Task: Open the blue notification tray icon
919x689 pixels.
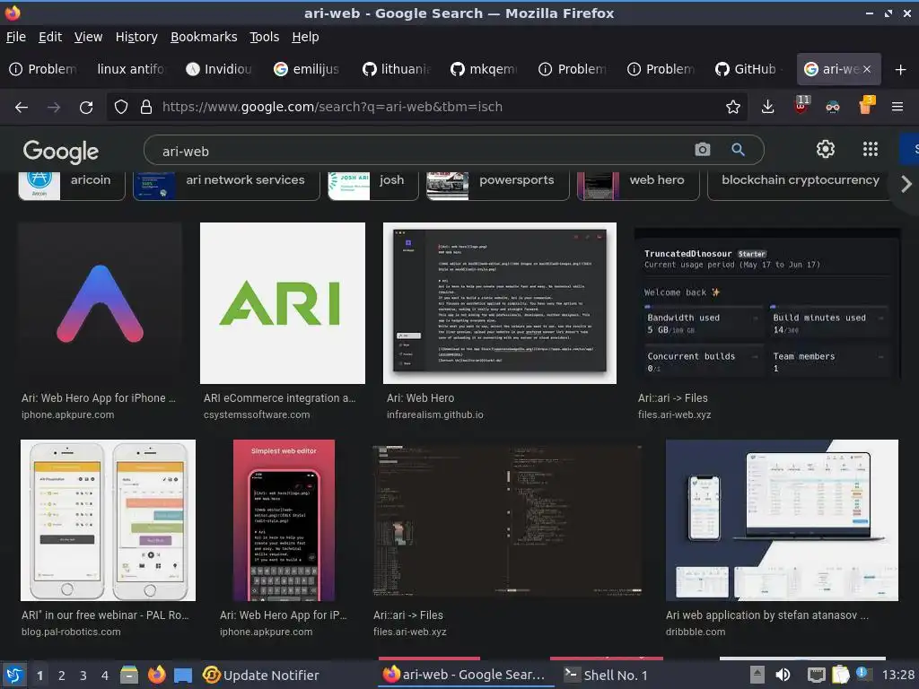Action: coord(862,673)
